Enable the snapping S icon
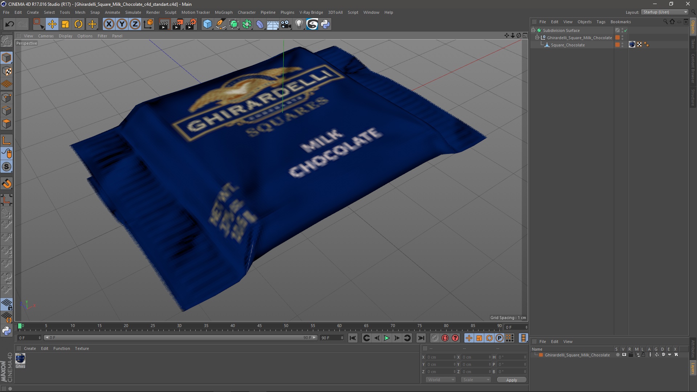 [7, 167]
